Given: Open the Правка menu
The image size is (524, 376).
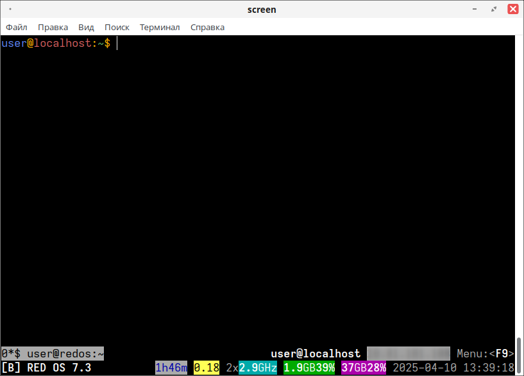Looking at the screenshot, I should (53, 27).
